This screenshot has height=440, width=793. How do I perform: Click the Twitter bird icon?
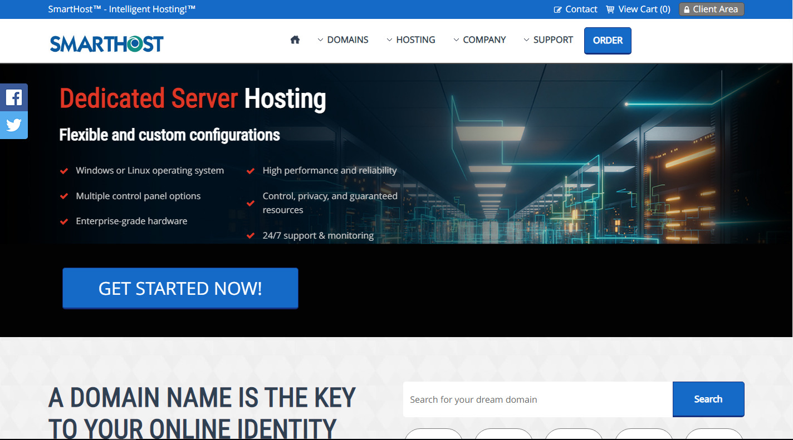coord(13,125)
